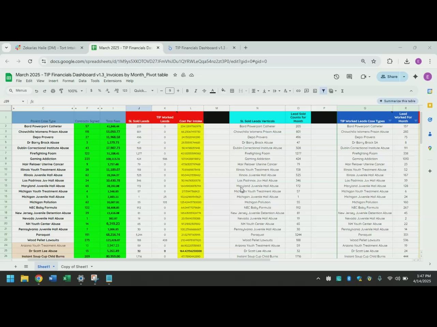
Task: Click the browser address bar URL
Action: click(x=158, y=61)
